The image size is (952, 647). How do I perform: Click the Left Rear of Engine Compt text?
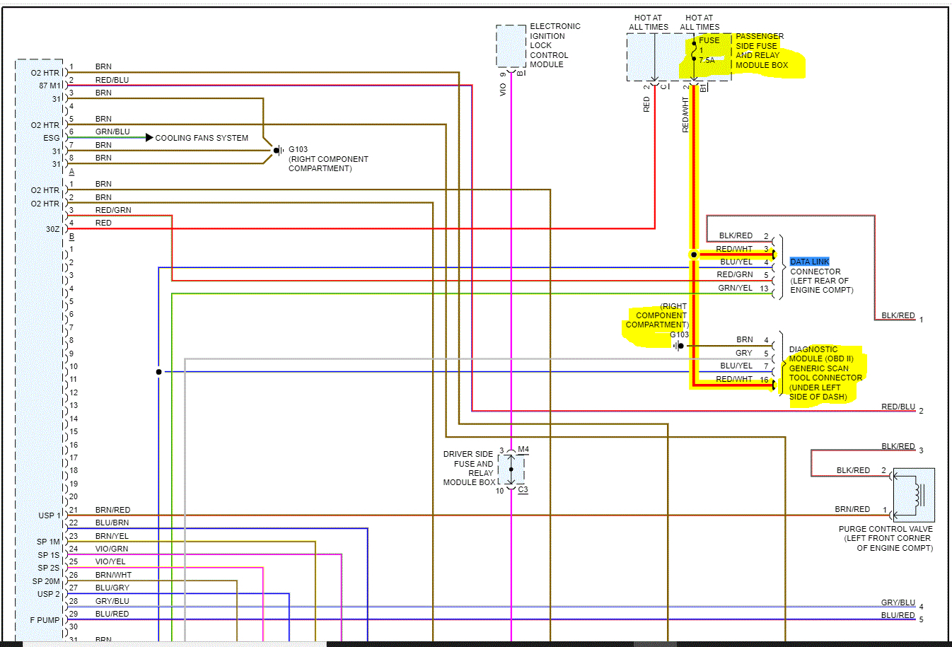(822, 286)
